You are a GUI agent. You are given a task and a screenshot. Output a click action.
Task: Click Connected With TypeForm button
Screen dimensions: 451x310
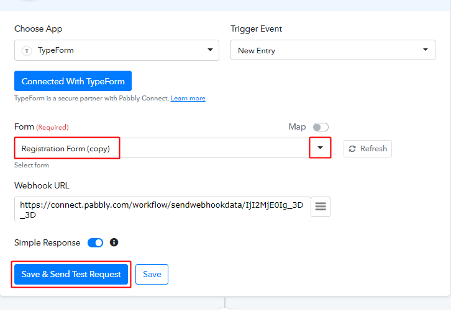pos(73,81)
